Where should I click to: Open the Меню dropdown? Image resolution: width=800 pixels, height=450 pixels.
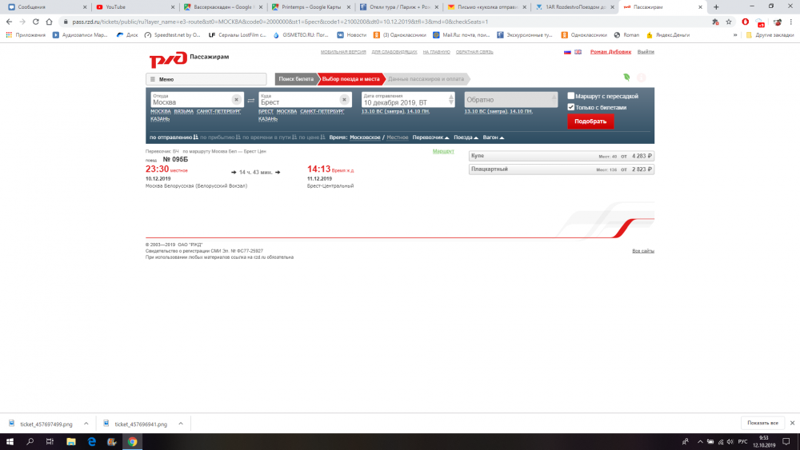click(206, 79)
